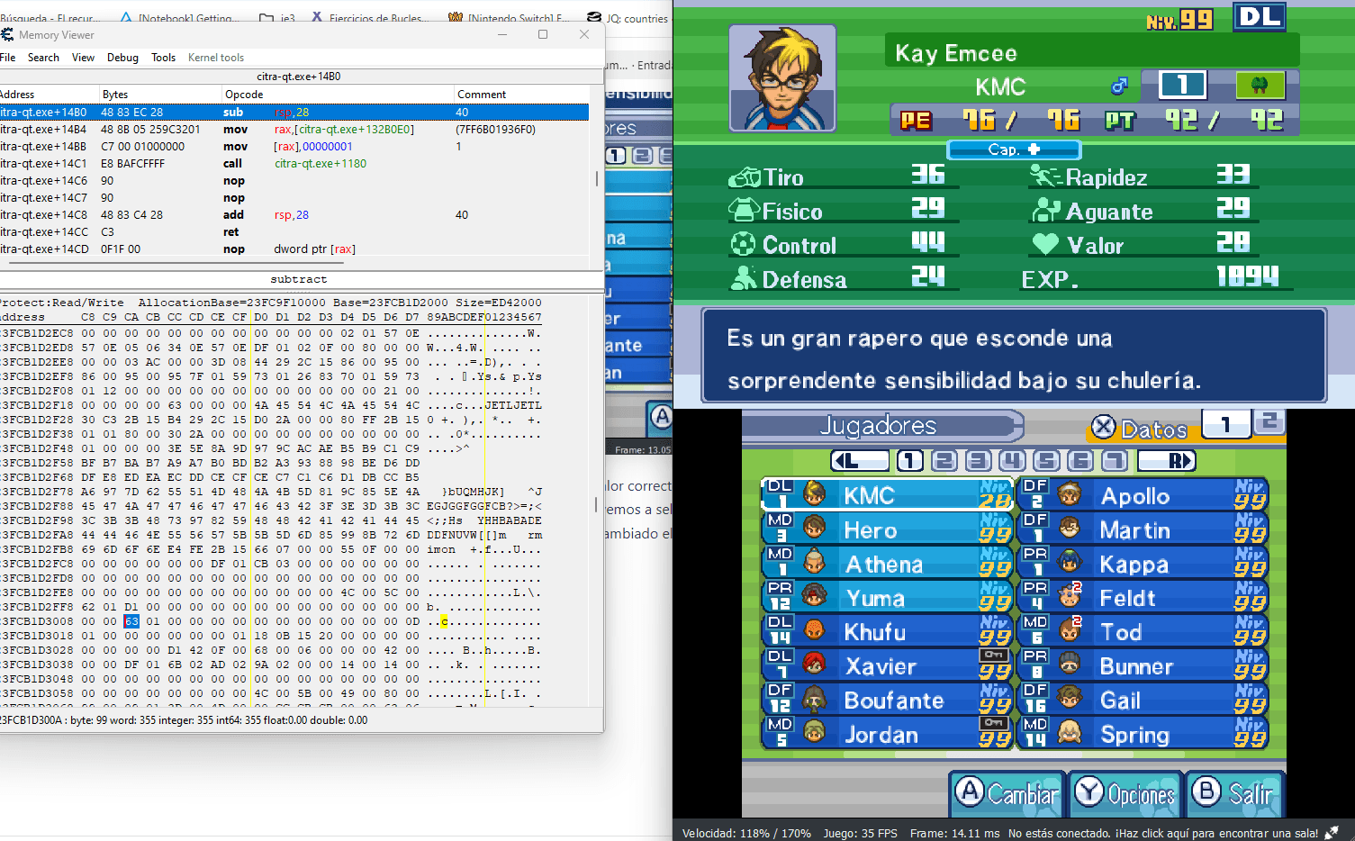Select player Apollo in the list
Image resolution: width=1355 pixels, height=841 pixels.
pyautogui.click(x=1143, y=494)
